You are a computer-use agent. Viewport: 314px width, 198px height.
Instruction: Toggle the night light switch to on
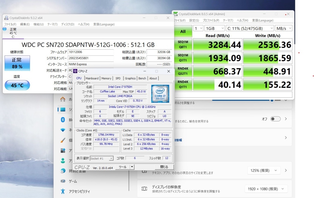click(x=275, y=119)
